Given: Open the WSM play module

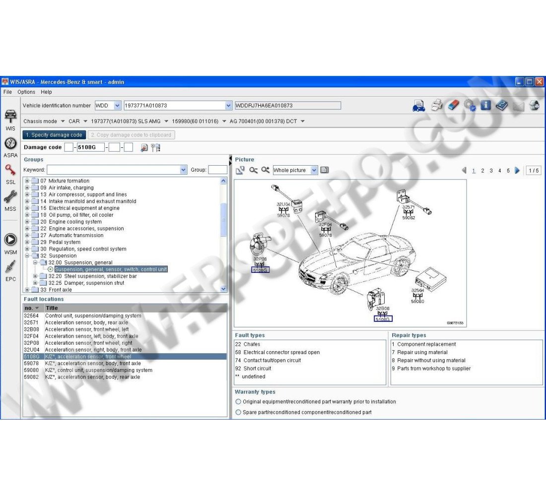Looking at the screenshot, I should tap(10, 244).
